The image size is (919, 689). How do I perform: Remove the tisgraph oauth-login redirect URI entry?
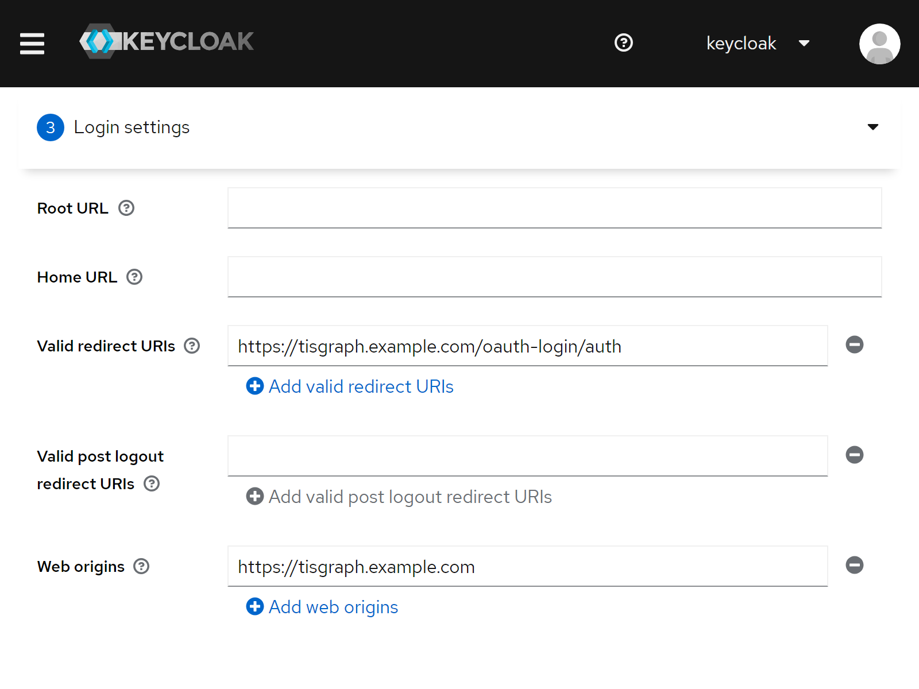pyautogui.click(x=854, y=344)
